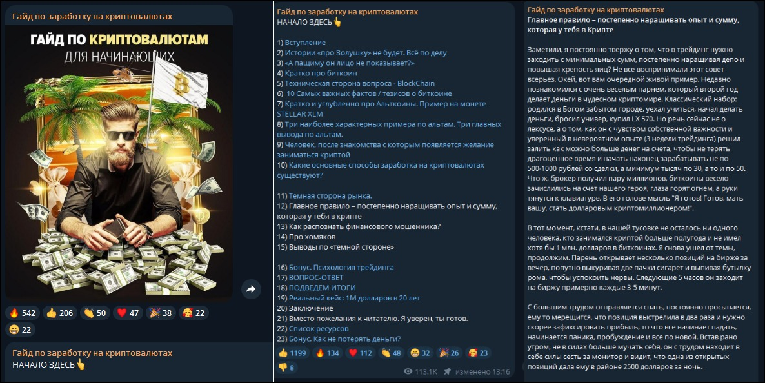Image resolution: width=765 pixels, height=383 pixels.
Task: Click the fire reaction showing 134
Action: tap(328, 353)
